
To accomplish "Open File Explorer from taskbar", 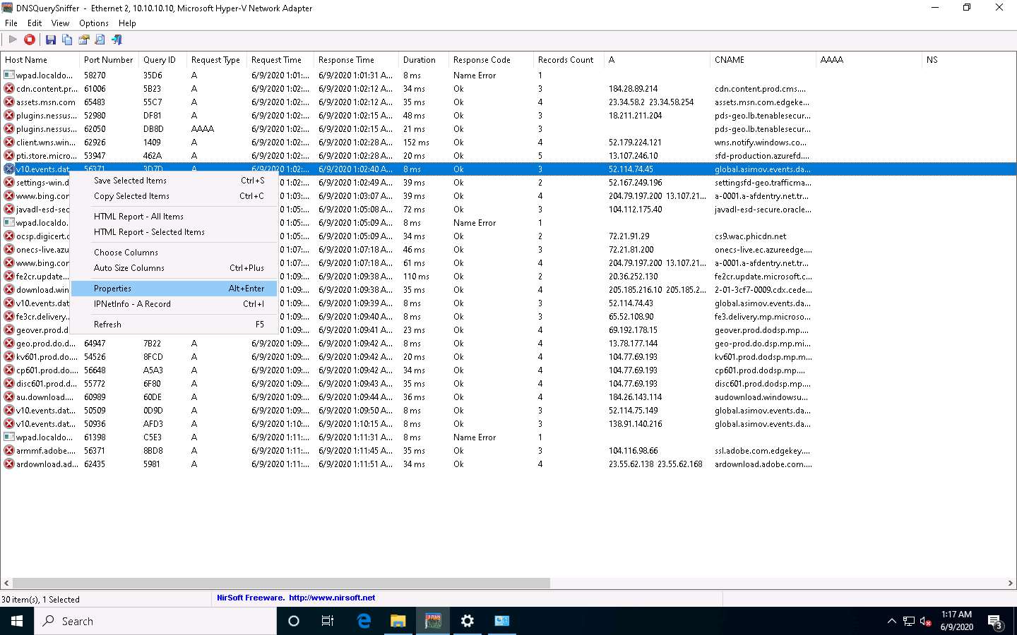I will pyautogui.click(x=398, y=621).
